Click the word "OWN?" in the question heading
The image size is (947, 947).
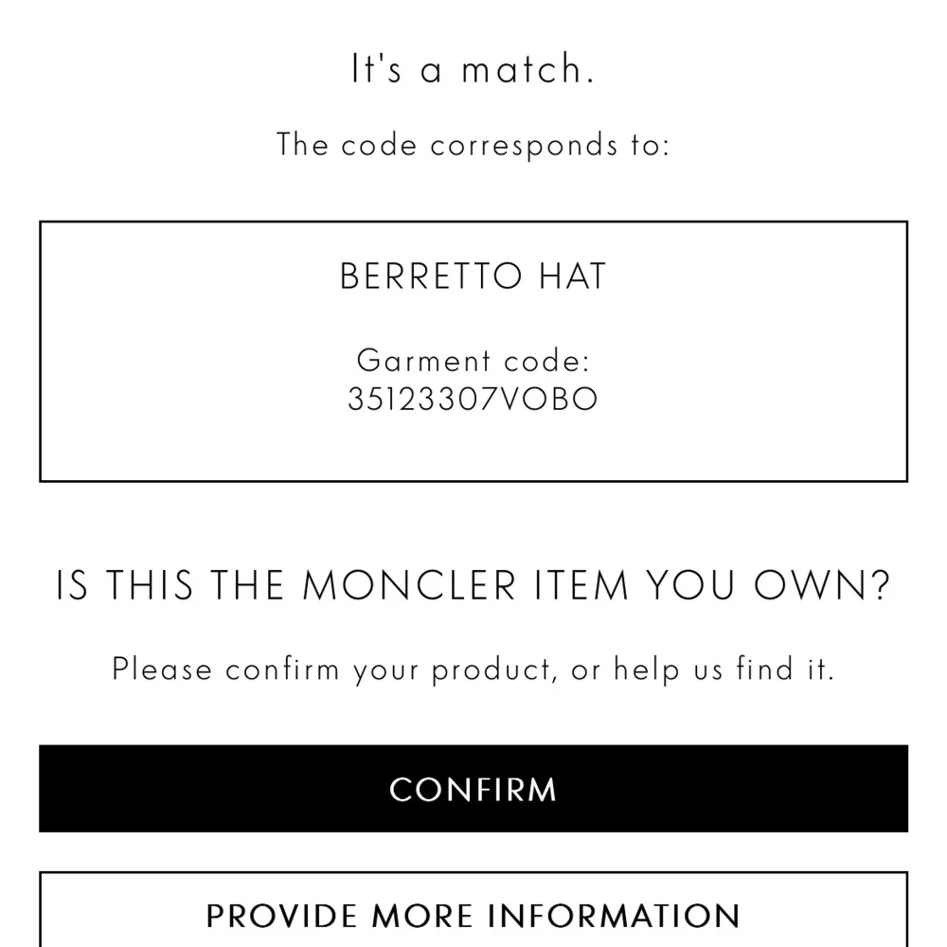pos(823,587)
